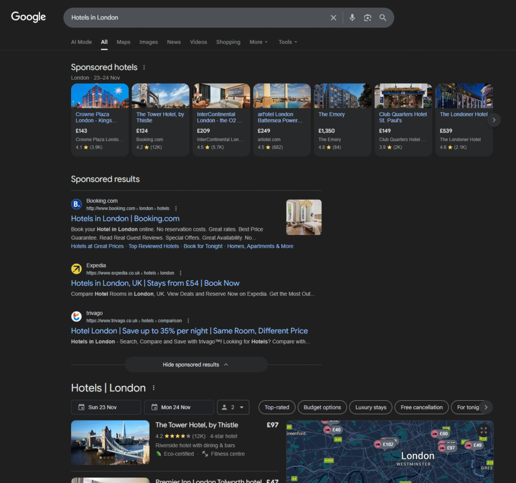Collapse sponsored results via Hide sponsored results
The width and height of the screenshot is (516, 483).
point(196,364)
